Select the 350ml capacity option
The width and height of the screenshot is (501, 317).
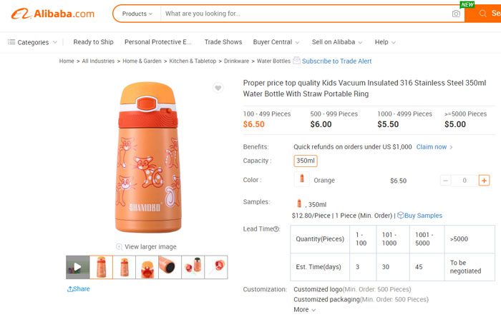(306, 161)
